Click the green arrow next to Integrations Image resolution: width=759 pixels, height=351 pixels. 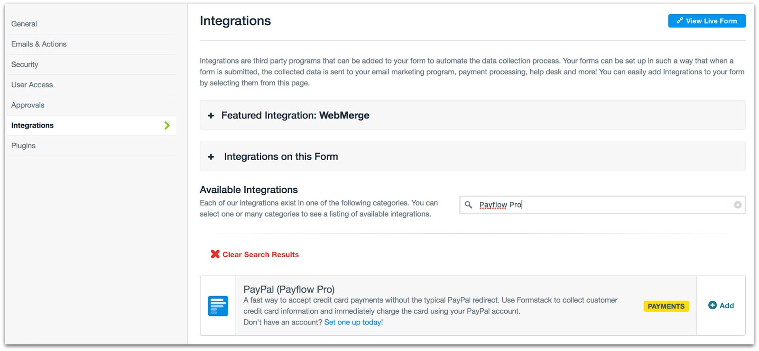(x=167, y=126)
